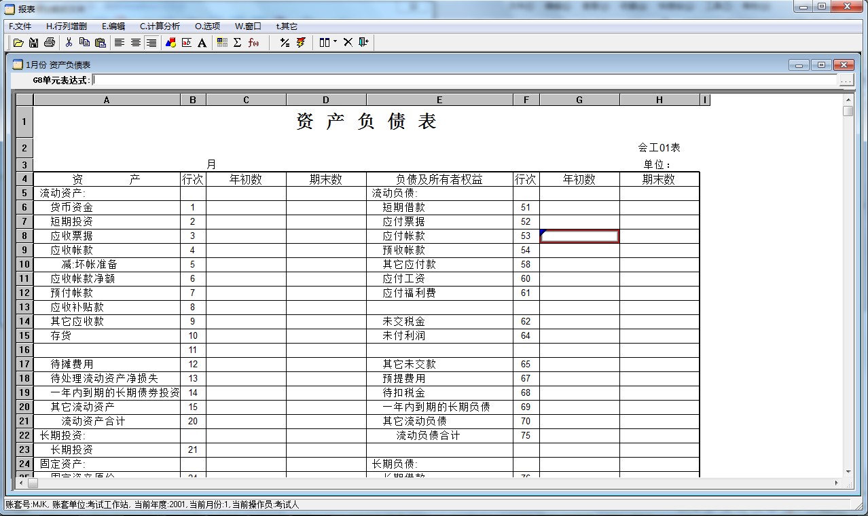The image size is (868, 516).
Task: Print the 资产负债表 report
Action: pos(49,42)
